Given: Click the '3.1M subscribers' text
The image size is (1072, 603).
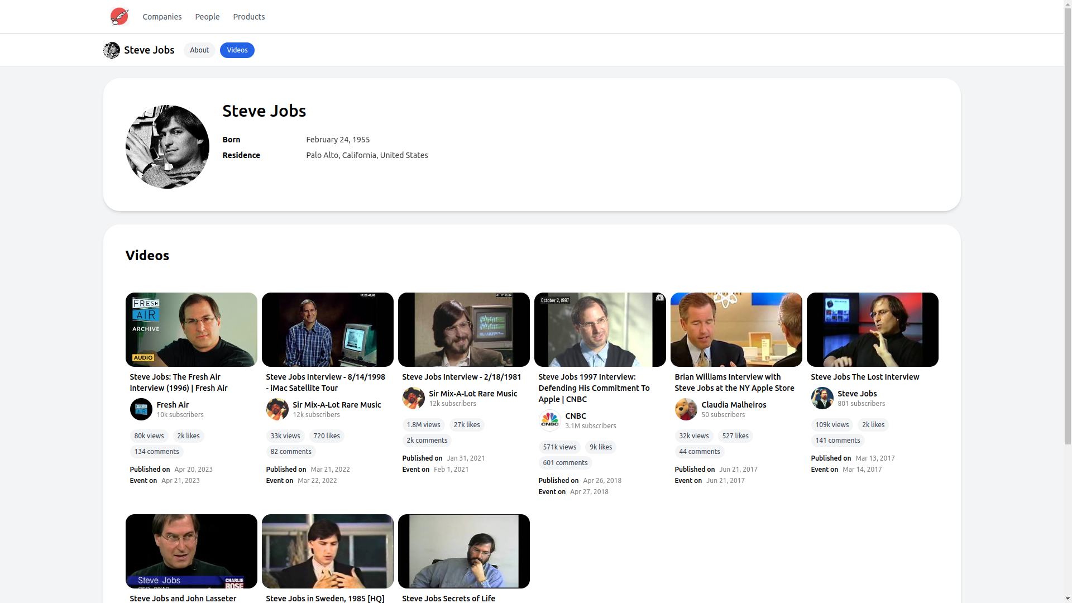Looking at the screenshot, I should tap(591, 426).
